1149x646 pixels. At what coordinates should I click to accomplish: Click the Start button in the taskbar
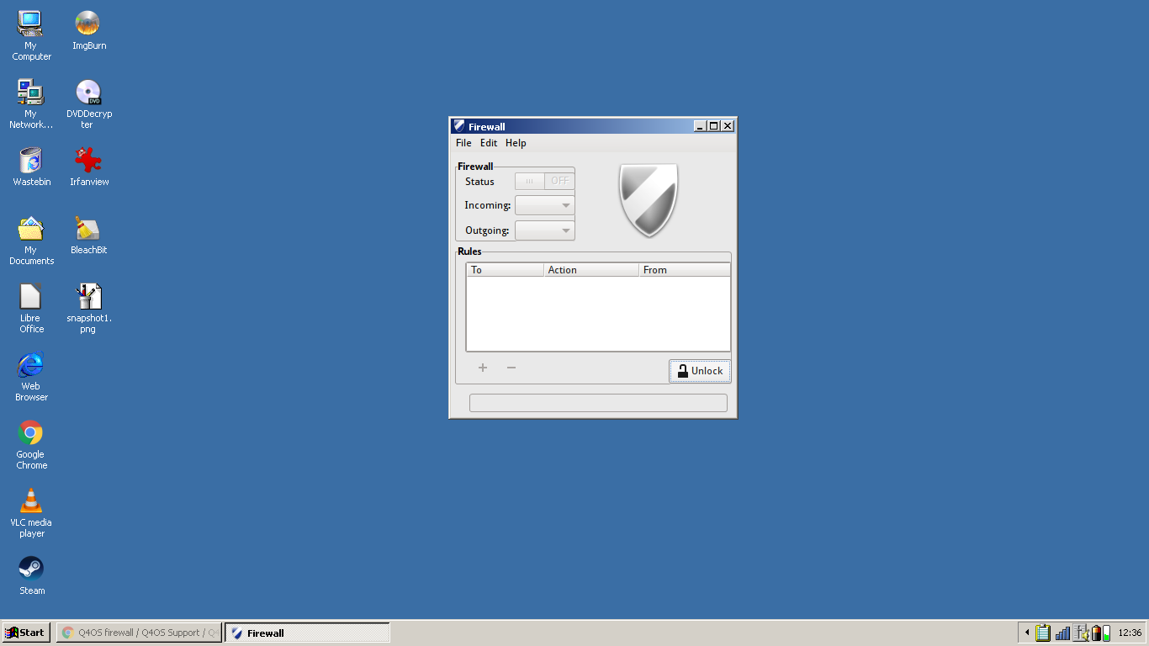[x=26, y=633]
